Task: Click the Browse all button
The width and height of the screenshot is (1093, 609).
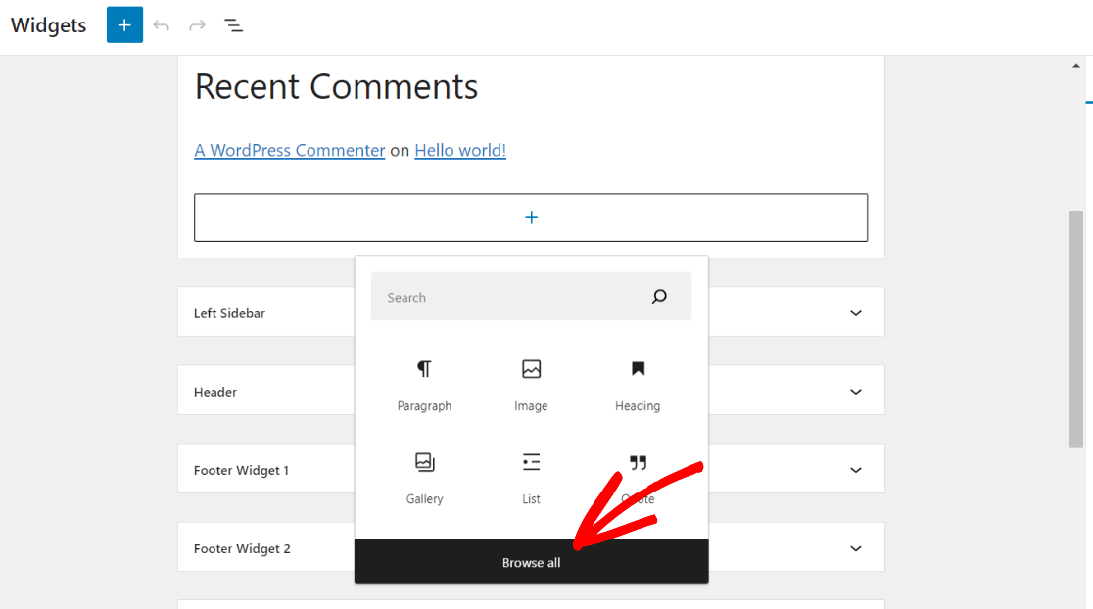Action: 531,562
